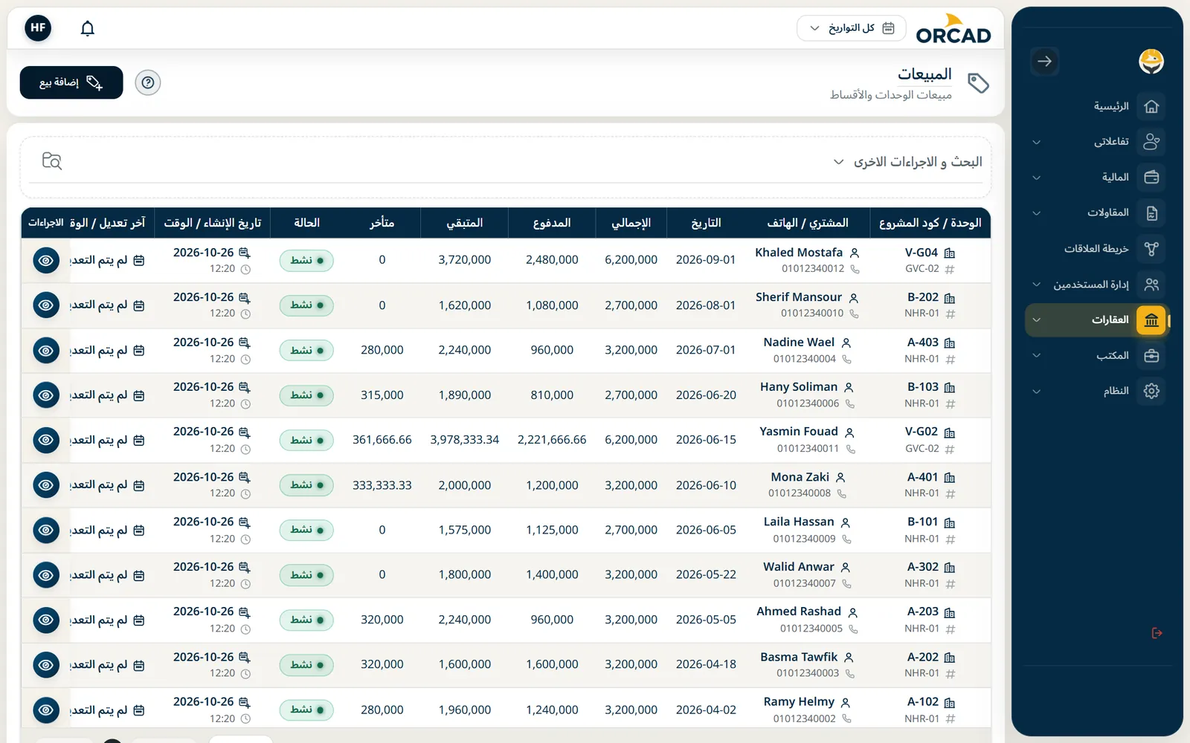Open the الرئيسية home icon
The image size is (1190, 743).
[x=1151, y=106]
